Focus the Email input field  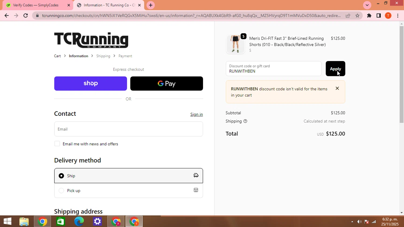[x=128, y=129]
